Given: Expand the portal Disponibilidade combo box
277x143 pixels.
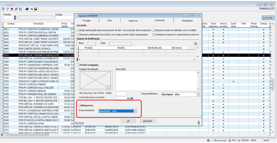Looking at the screenshot, I should [198, 94].
